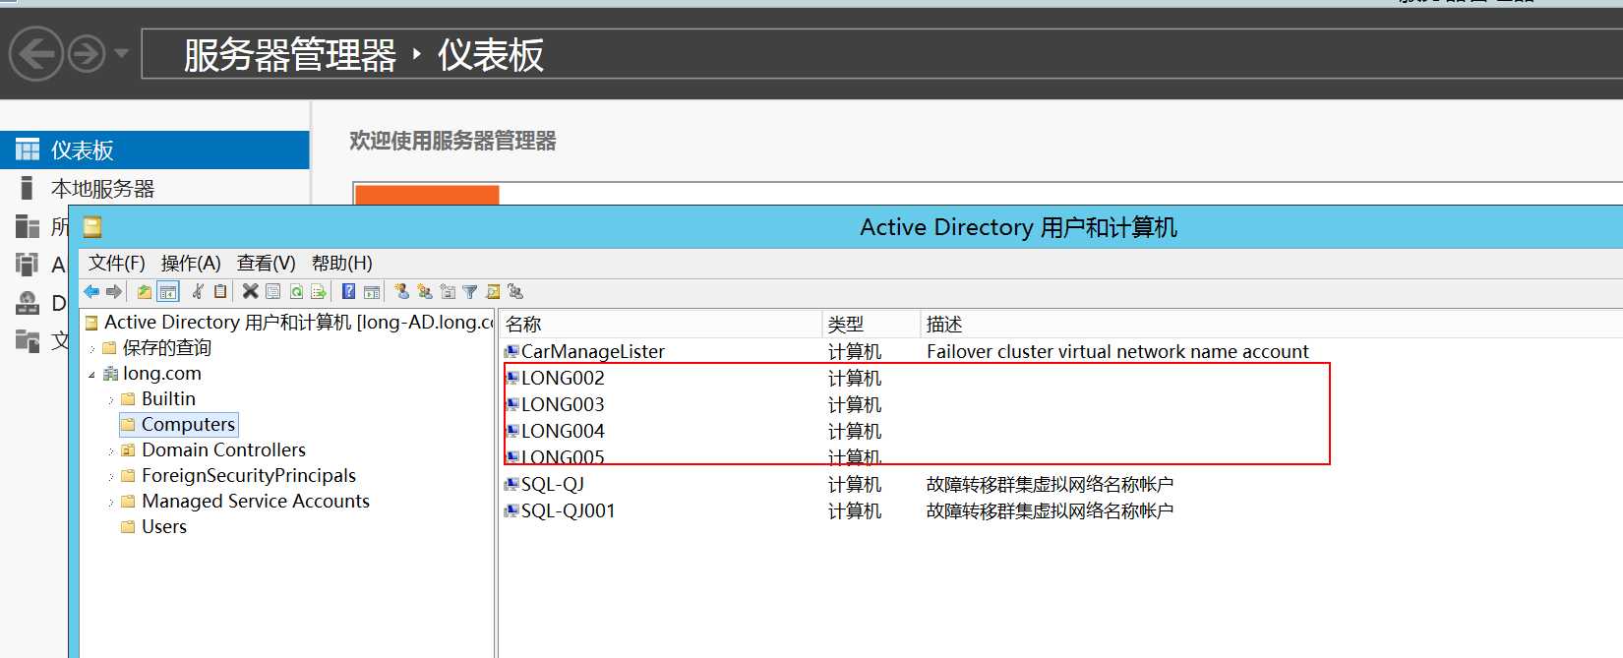The height and width of the screenshot is (658, 1623).
Task: Click the Up one level folder icon
Action: click(145, 292)
